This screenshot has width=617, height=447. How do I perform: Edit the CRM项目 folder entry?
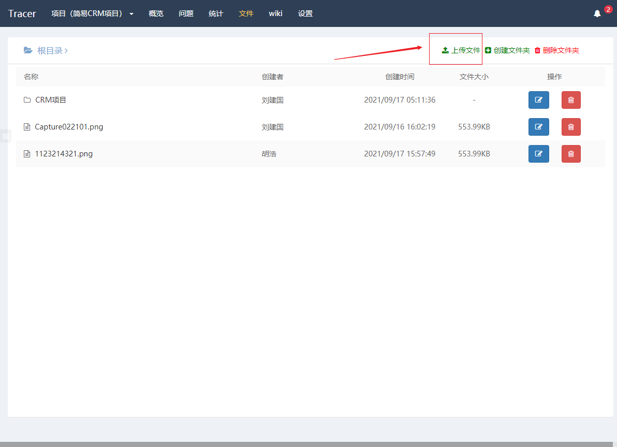[x=538, y=100]
